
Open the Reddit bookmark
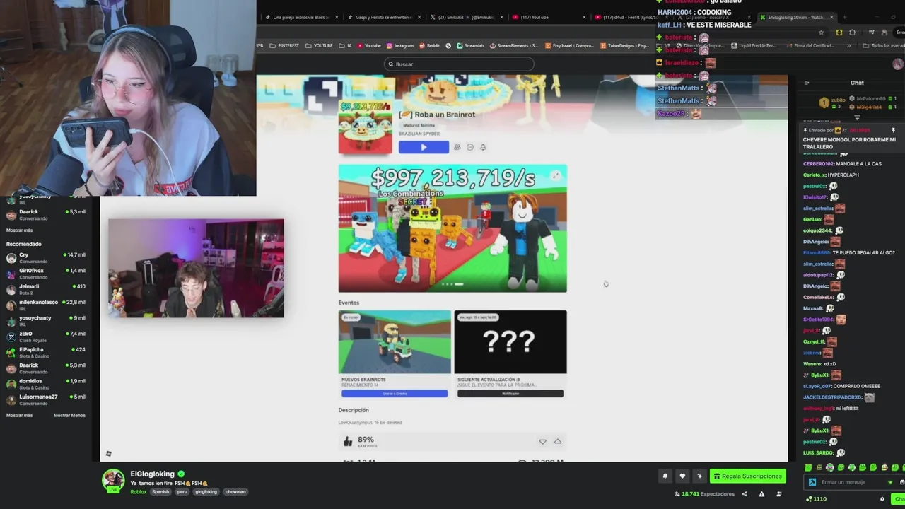(430, 45)
